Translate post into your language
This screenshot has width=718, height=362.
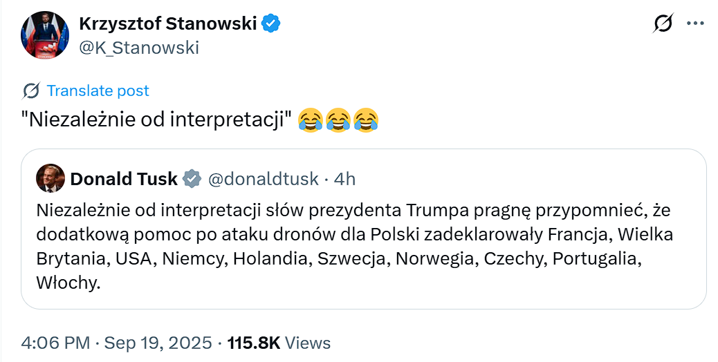[98, 90]
